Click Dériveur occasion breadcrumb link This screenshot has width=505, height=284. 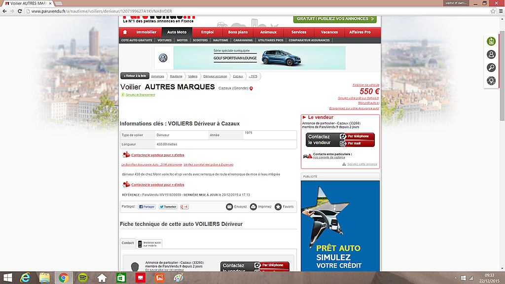(x=215, y=76)
